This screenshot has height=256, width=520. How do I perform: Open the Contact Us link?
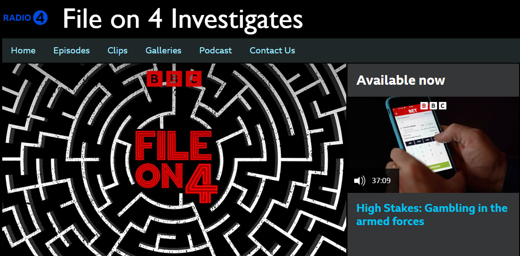coord(272,50)
